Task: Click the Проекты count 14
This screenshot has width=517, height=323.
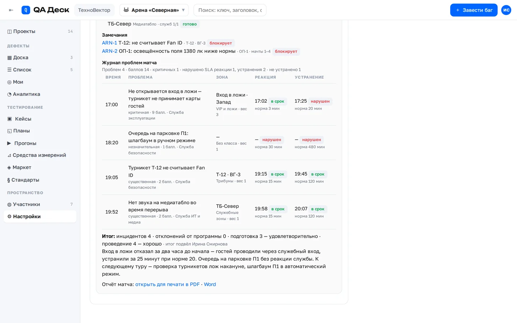Action: pyautogui.click(x=70, y=31)
